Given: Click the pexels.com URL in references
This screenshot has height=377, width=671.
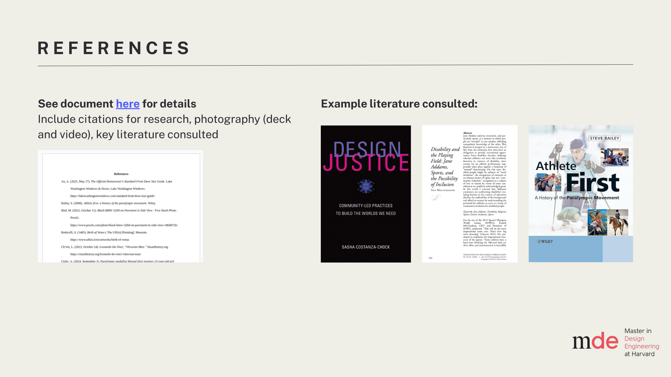Looking at the screenshot, I should tap(124, 225).
